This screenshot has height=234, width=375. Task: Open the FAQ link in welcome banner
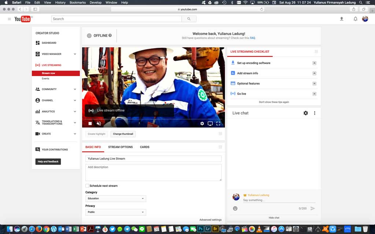[x=252, y=38]
